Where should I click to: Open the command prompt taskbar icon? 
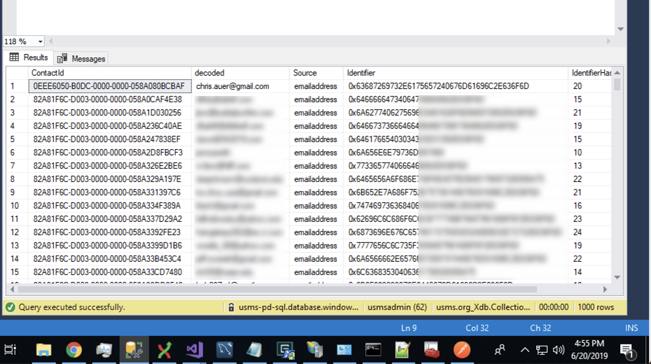pyautogui.click(x=373, y=349)
